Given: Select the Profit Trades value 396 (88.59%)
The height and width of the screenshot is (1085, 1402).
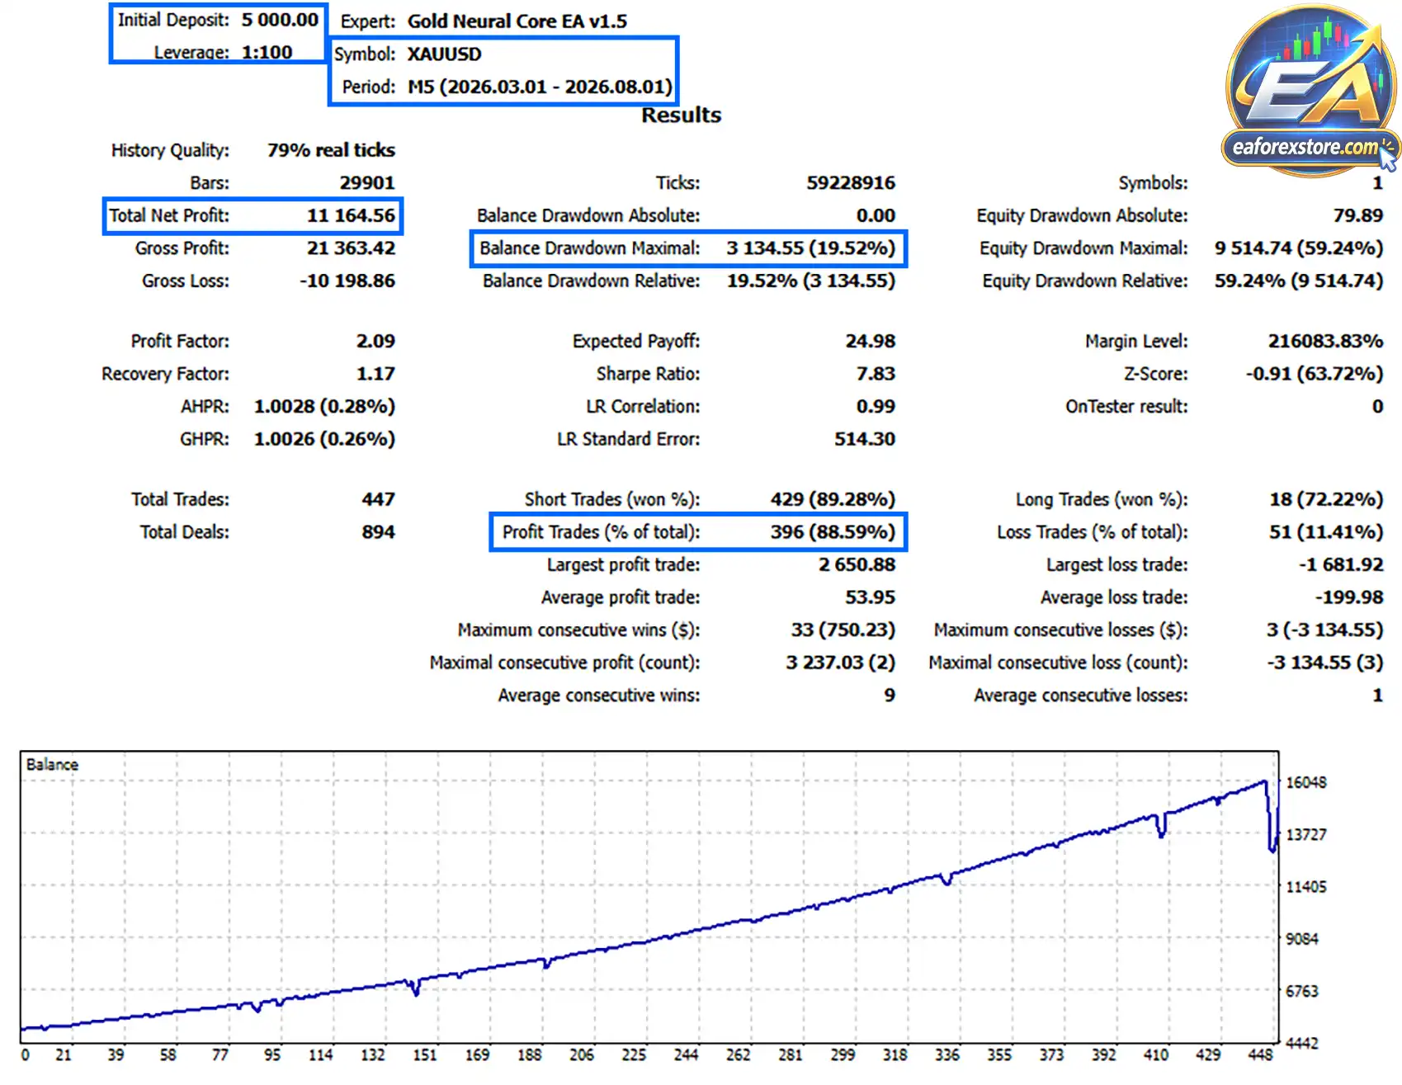Looking at the screenshot, I should (833, 532).
